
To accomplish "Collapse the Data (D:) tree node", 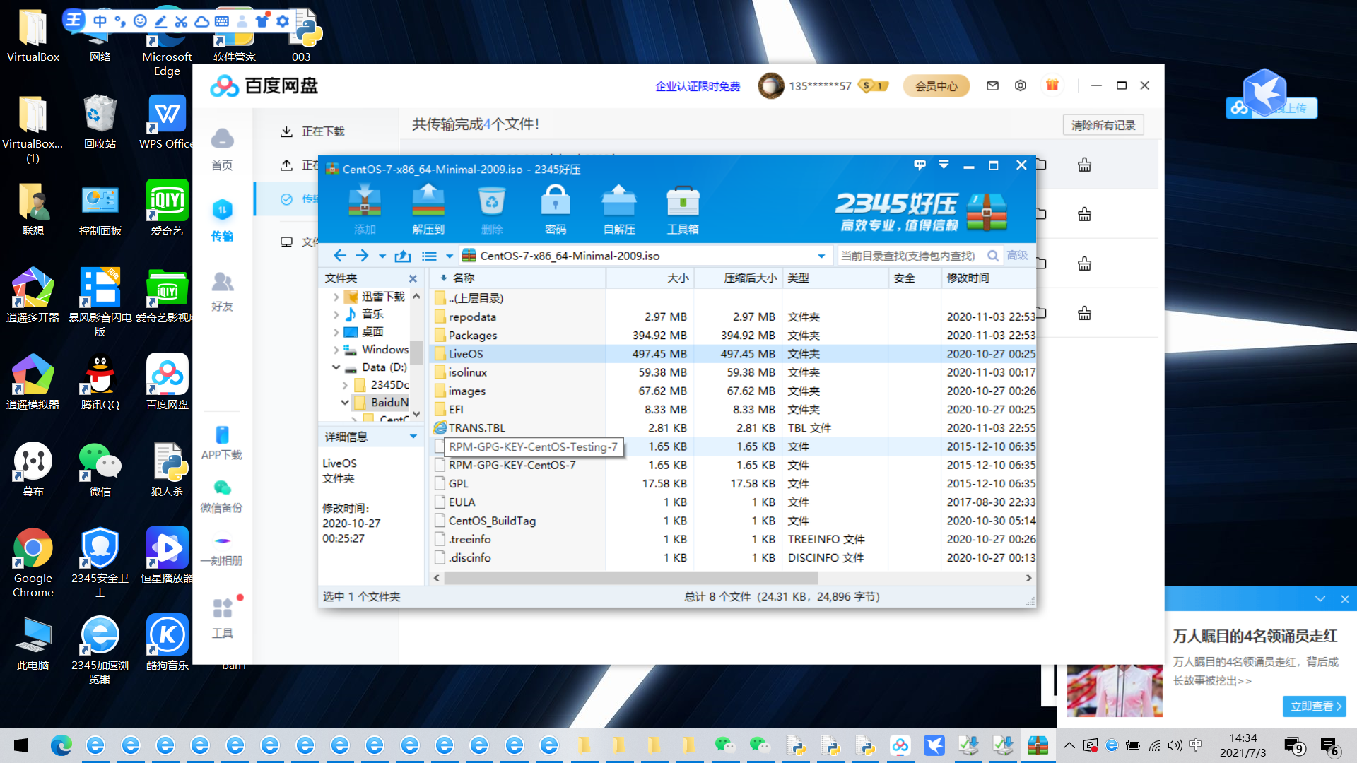I will click(336, 367).
